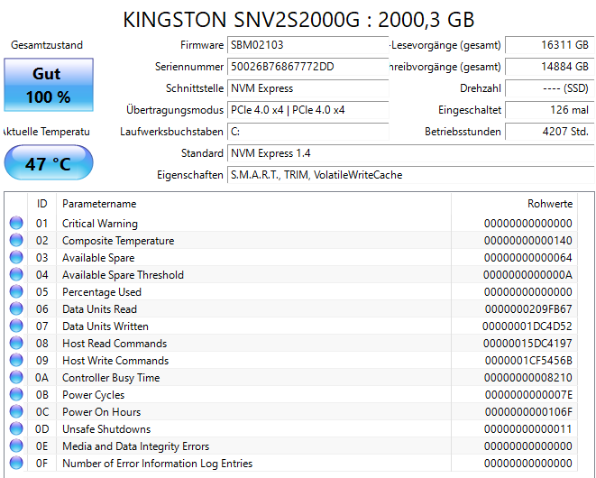This screenshot has height=478, width=596.
Task: Click the status orb for Host Write Commands
Action: tap(16, 360)
